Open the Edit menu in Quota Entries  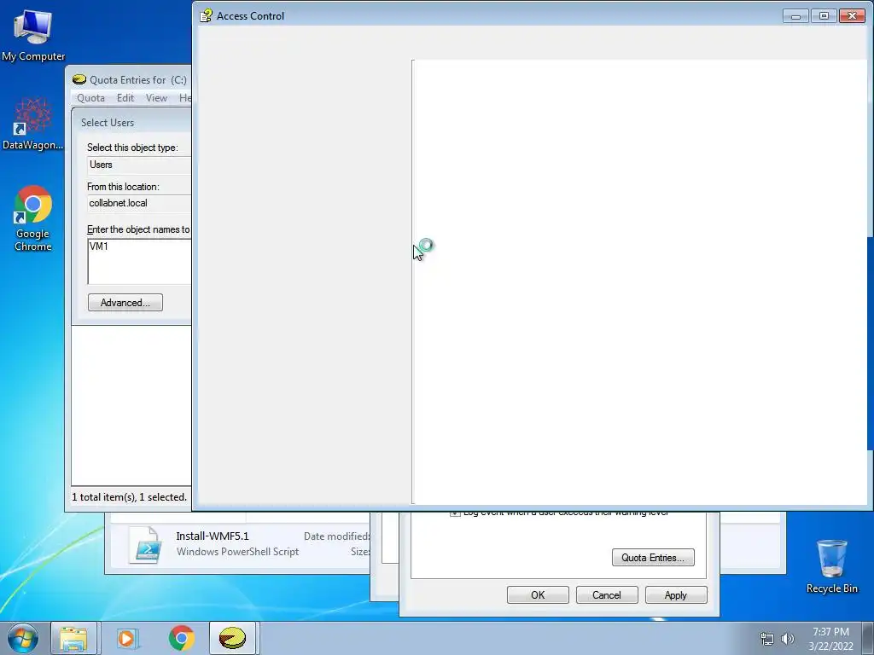[x=125, y=98]
